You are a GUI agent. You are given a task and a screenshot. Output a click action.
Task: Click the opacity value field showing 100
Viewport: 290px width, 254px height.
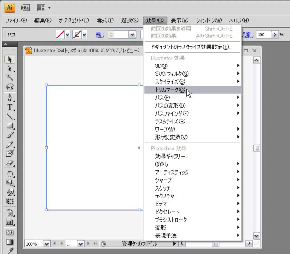264,34
